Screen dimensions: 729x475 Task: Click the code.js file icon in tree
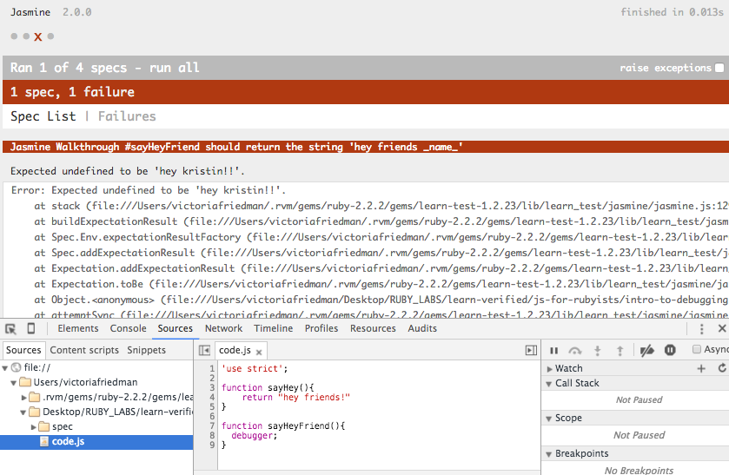coord(44,441)
